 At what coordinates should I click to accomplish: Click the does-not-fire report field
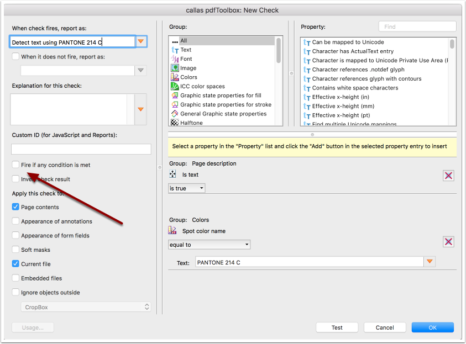(77, 70)
